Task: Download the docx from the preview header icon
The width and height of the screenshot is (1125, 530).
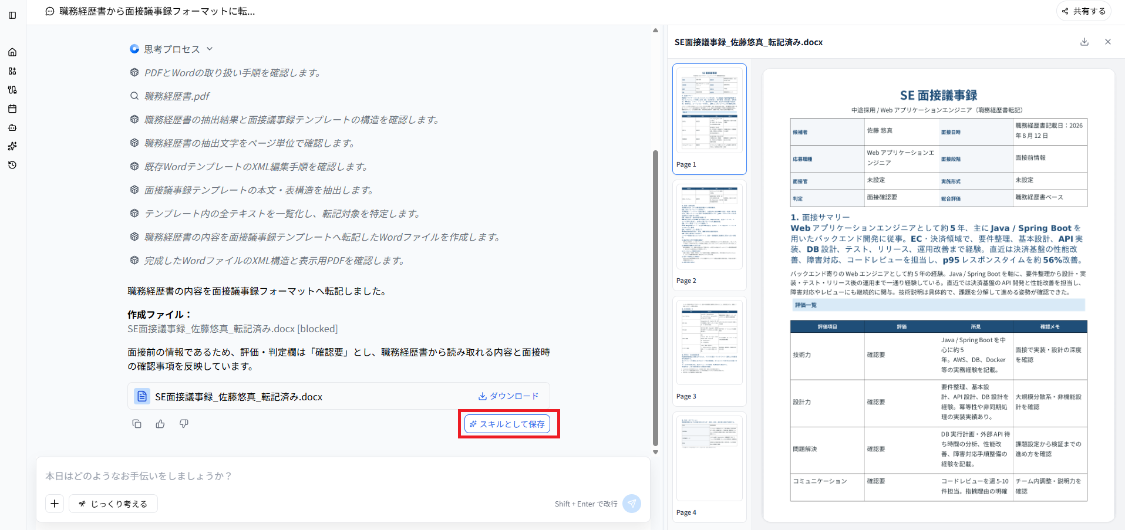Action: pyautogui.click(x=1084, y=42)
